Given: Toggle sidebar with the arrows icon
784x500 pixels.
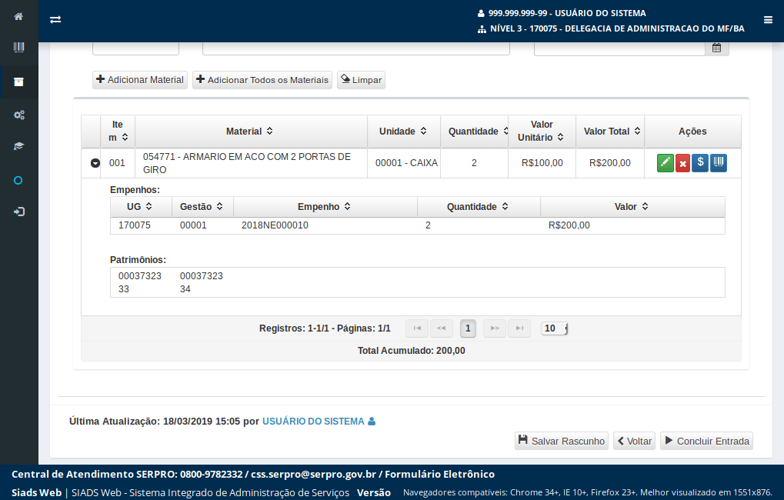Looking at the screenshot, I should point(55,20).
